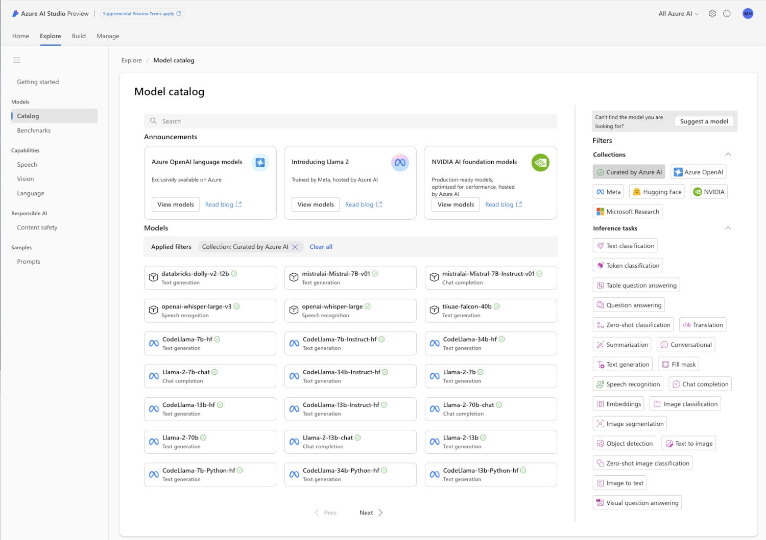Click the Meta icon of CodeLlama-7b-hf
Viewport: 766px width, 540px height.
point(154,343)
